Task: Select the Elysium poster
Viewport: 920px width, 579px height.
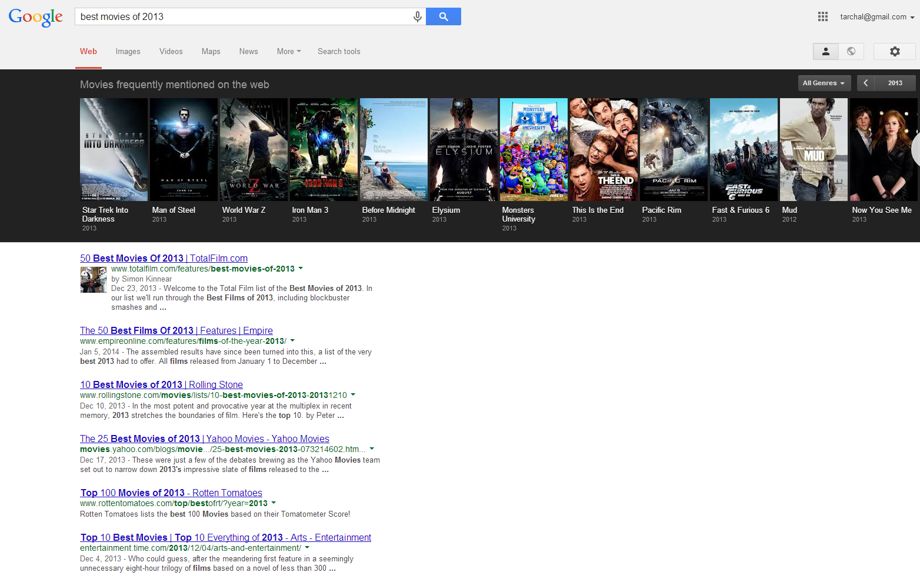Action: click(x=464, y=149)
